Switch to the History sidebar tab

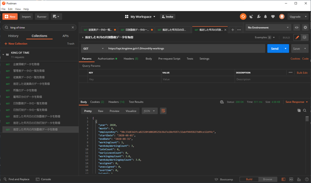tap(13, 36)
